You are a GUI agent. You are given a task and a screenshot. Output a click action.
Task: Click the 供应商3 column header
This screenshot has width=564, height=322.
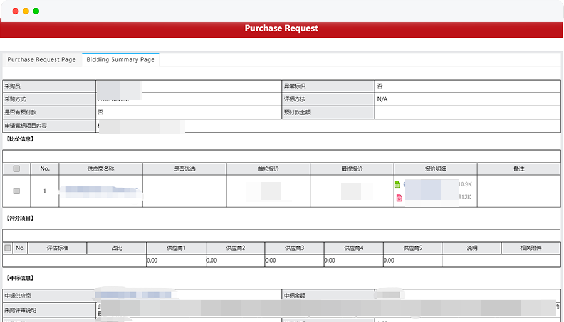coord(295,248)
